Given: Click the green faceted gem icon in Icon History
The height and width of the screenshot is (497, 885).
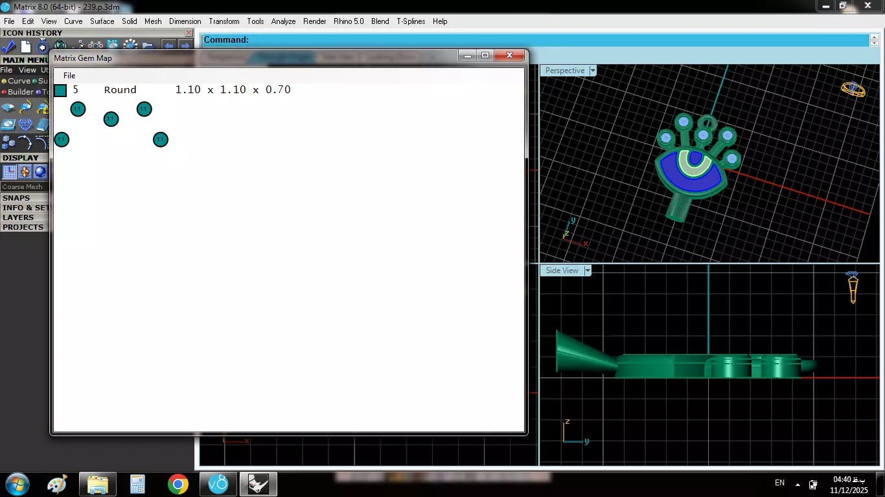Looking at the screenshot, I should pos(60,46).
